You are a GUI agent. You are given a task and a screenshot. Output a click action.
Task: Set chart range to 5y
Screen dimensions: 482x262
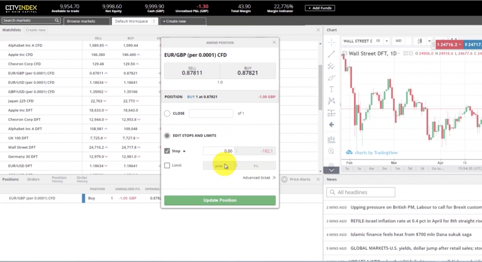click(x=347, y=168)
